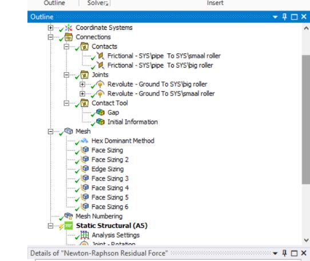Viewport: 310px width, 261px height.
Task: Click the revolute joint icon for smaal roller
Action: 100,94
